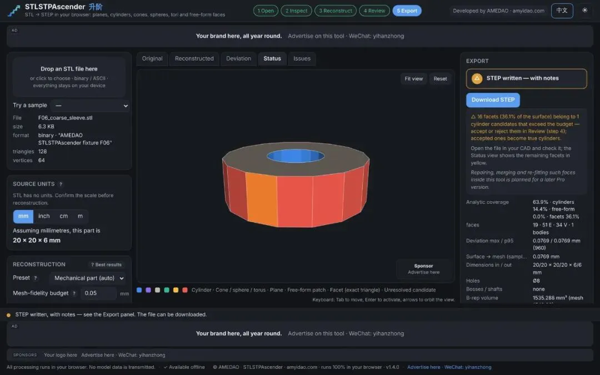Open step 3 Reconstruct

(336, 11)
